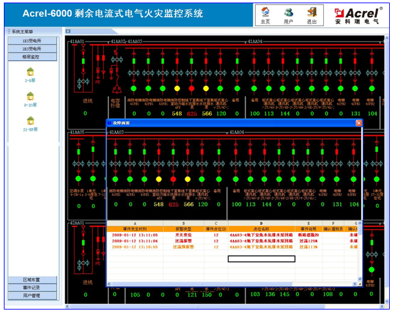Viewport: 393px width, 314px height.
Task: Select the 2ES变电所 menu section
Action: click(32, 49)
